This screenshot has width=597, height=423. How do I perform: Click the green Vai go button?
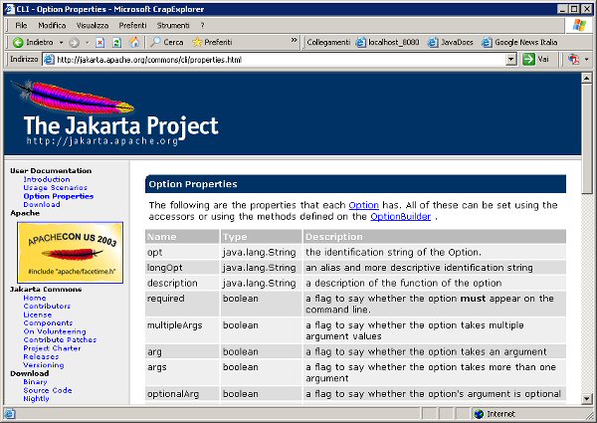point(535,60)
